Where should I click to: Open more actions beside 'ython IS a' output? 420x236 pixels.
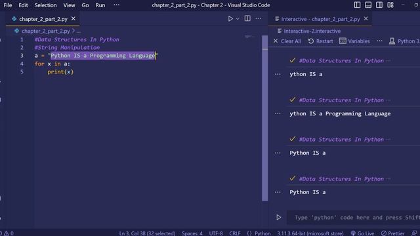pos(278,74)
